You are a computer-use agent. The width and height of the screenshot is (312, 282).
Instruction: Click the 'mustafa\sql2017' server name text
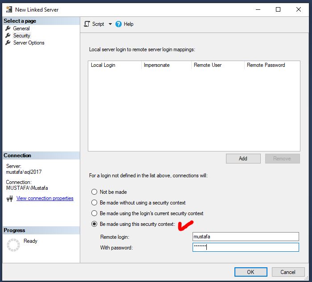click(x=24, y=172)
